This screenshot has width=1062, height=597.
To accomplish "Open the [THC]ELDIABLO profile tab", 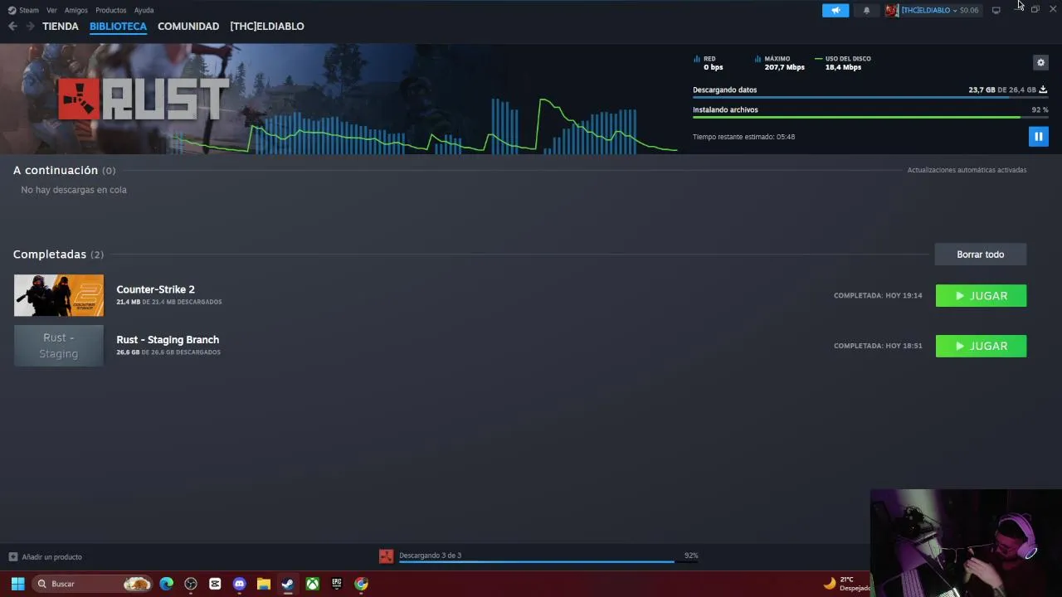I will point(267,27).
